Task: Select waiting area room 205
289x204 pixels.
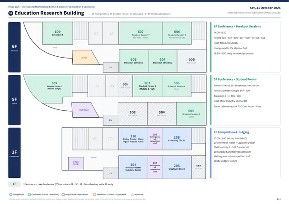Action: point(155,167)
